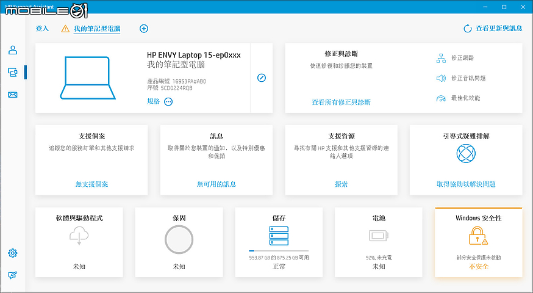Select the devices sidebar icon

coord(13,72)
